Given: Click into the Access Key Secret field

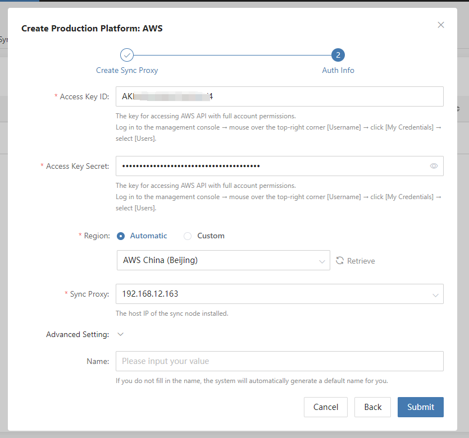Looking at the screenshot, I should pyautogui.click(x=270, y=166).
